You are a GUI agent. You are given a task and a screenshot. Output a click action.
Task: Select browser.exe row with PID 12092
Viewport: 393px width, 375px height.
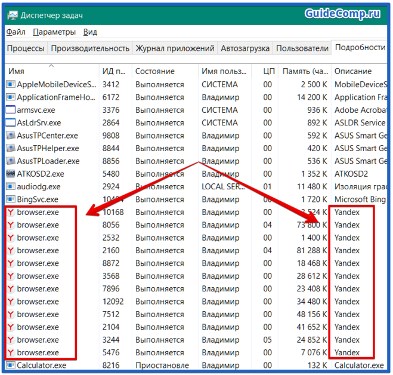[38, 302]
